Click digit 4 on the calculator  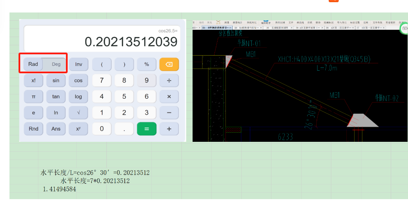pyautogui.click(x=102, y=97)
